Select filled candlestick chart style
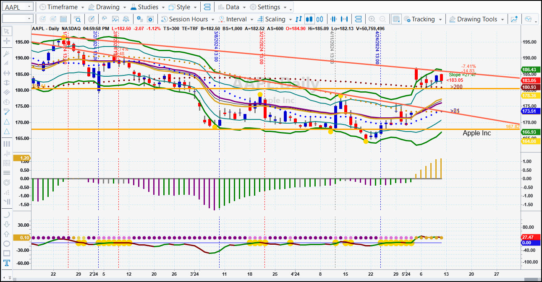The width and height of the screenshot is (542, 282). tap(309, 19)
